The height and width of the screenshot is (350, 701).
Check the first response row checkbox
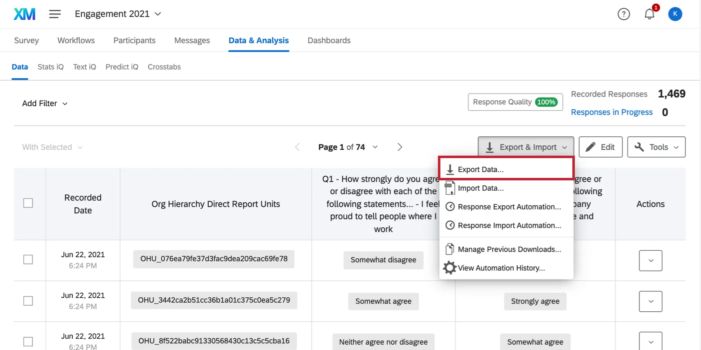pos(28,260)
